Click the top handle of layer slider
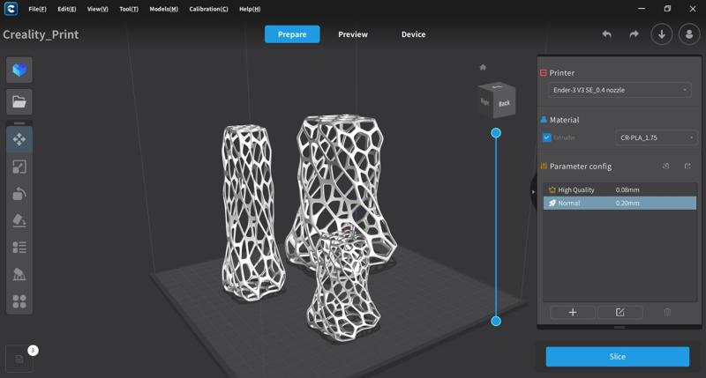The image size is (706, 378). 496,133
